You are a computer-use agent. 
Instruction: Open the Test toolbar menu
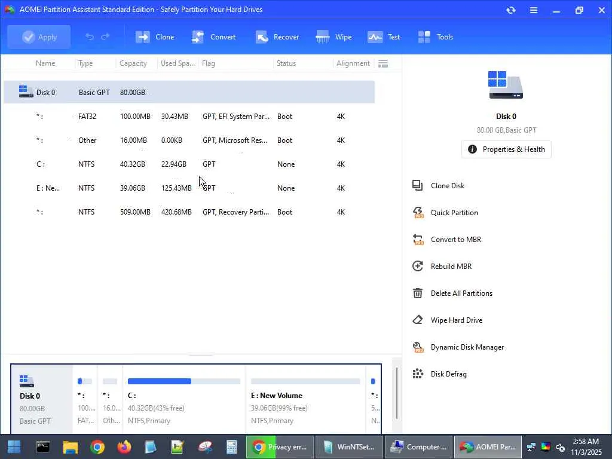point(384,37)
